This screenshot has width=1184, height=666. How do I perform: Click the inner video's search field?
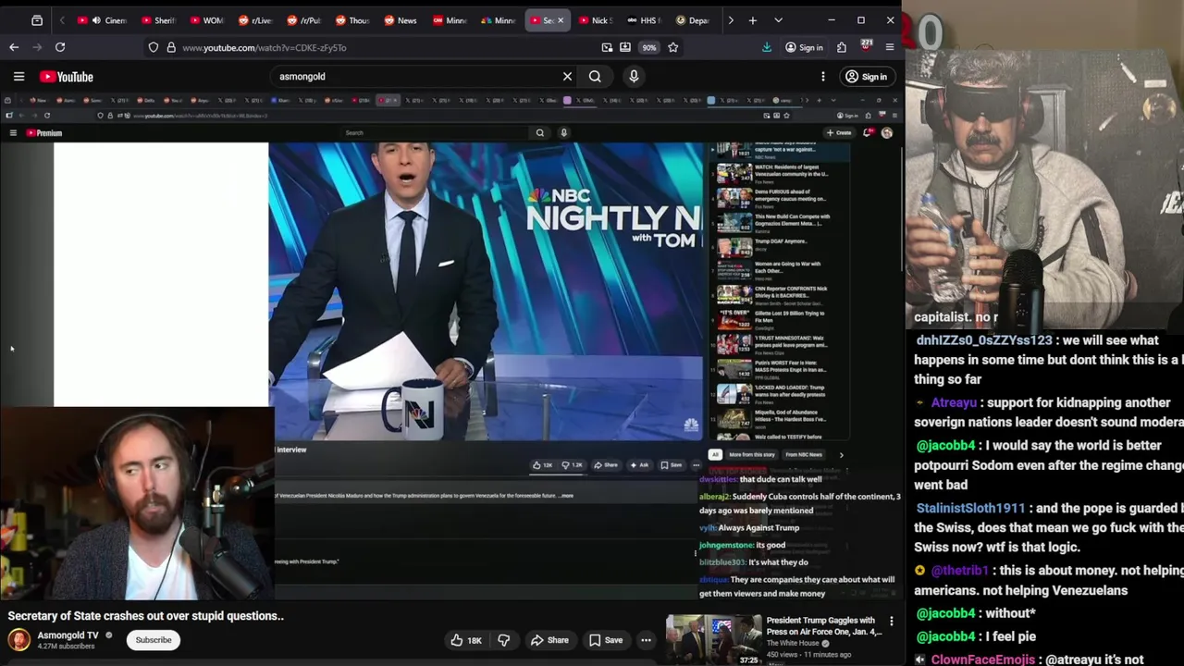tap(435, 132)
